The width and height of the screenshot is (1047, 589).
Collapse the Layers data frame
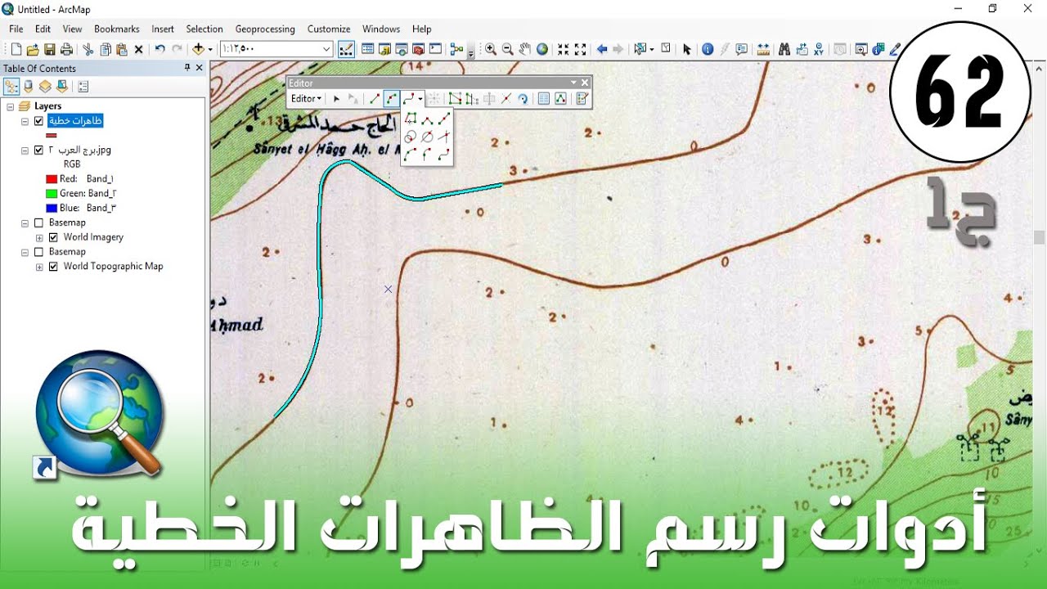10,106
